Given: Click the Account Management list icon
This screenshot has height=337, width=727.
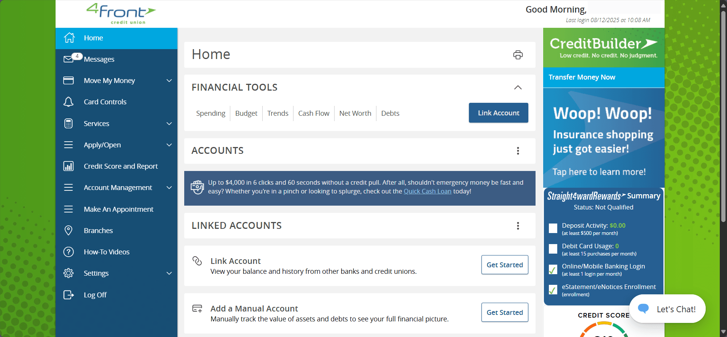Looking at the screenshot, I should 69,187.
